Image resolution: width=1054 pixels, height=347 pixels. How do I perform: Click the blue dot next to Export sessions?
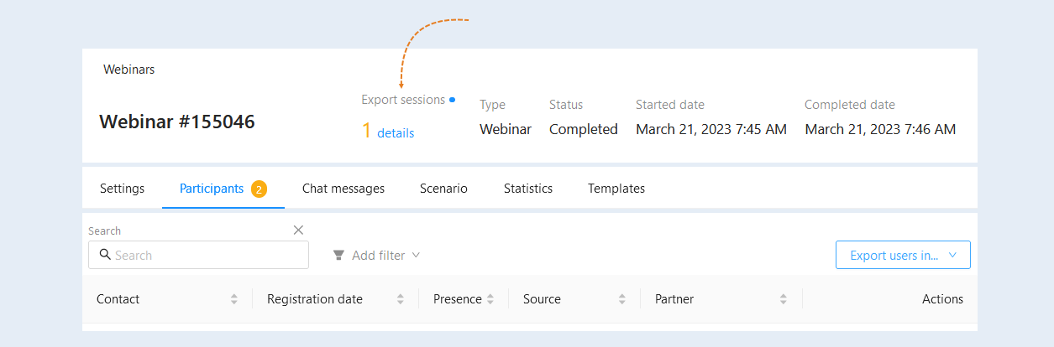[453, 100]
